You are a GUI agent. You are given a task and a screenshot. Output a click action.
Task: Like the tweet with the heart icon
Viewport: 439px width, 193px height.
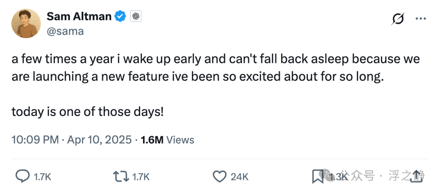click(219, 176)
